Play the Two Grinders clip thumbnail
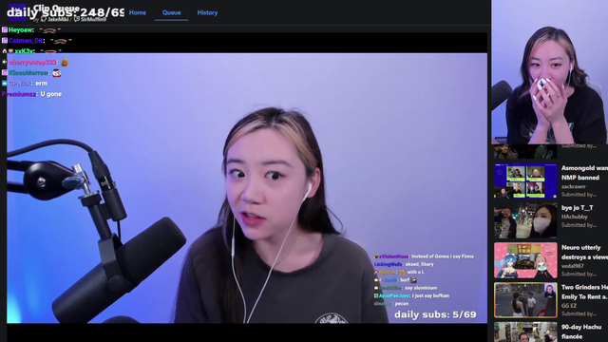Screen dimensions: 608x342 pyautogui.click(x=525, y=300)
